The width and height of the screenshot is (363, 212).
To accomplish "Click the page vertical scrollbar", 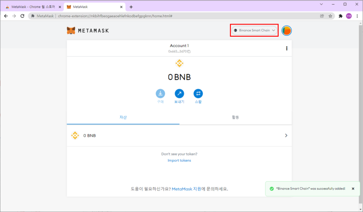I will [x=361, y=116].
